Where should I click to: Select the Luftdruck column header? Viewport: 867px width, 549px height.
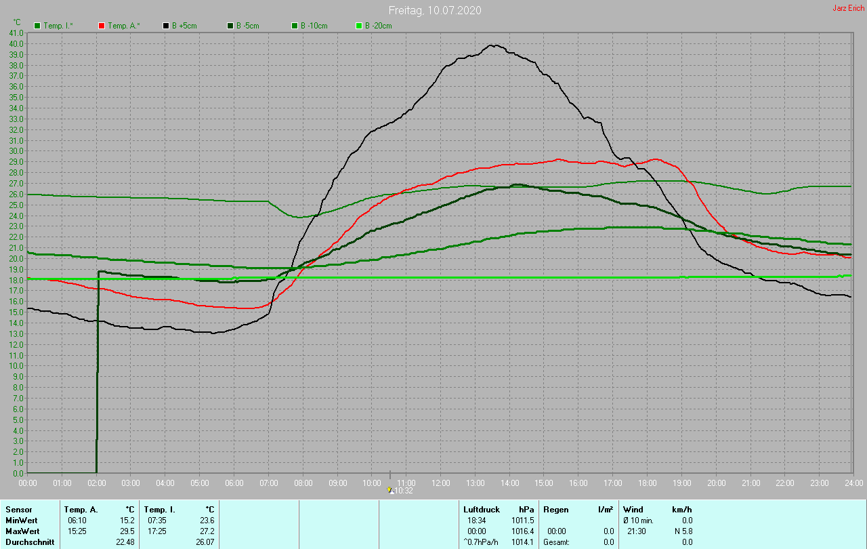(482, 510)
